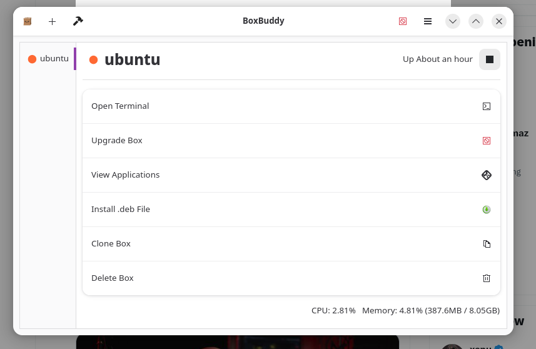Image resolution: width=536 pixels, height=349 pixels.
Task: Click the terminal prompt icon
Action: 487,106
